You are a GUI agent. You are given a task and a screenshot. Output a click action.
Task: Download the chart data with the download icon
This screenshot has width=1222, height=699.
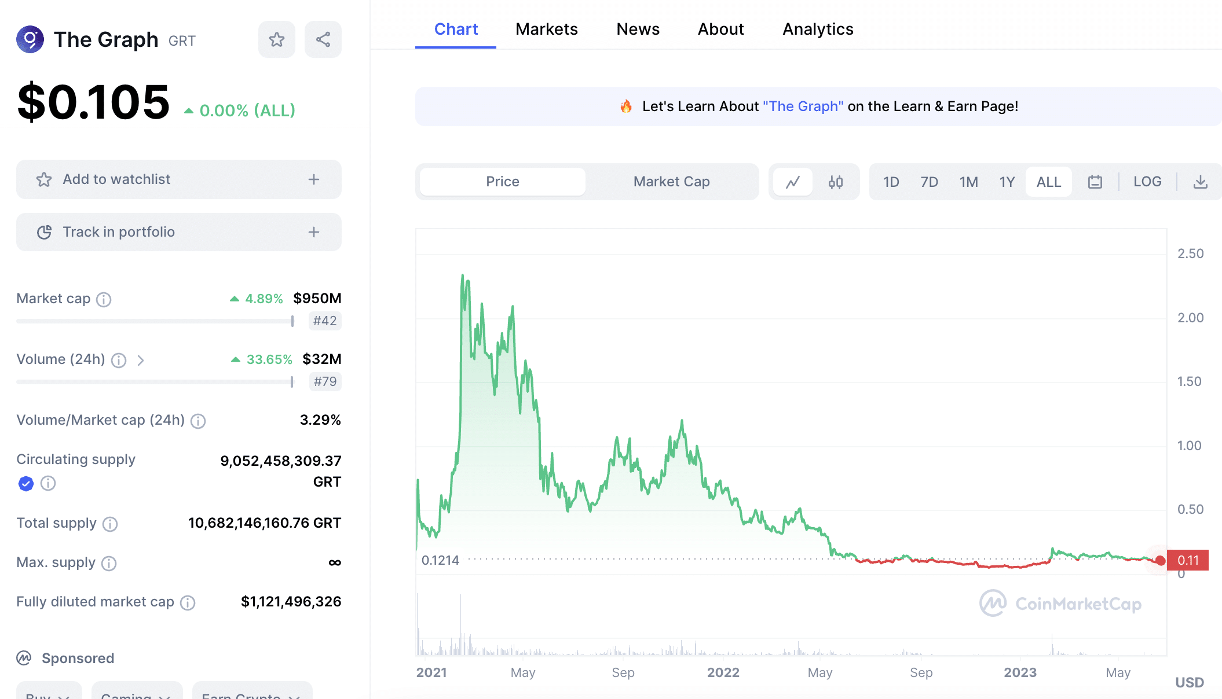(x=1201, y=182)
